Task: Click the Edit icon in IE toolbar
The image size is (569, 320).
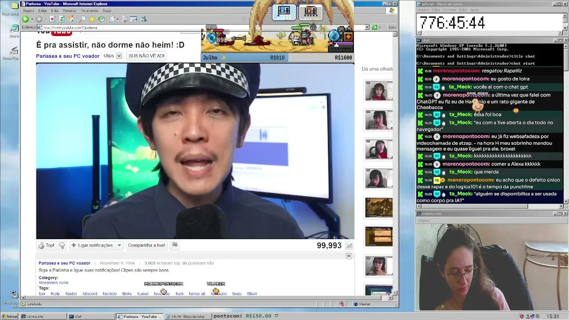Action: coord(133,19)
